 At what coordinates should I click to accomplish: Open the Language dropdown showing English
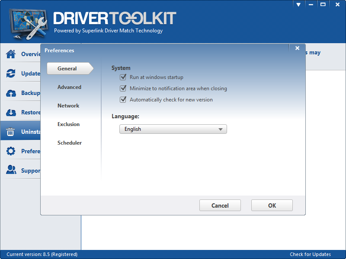coord(173,129)
